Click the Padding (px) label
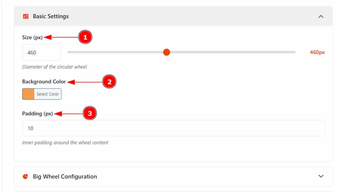Screen dimensions: 342x193 click(37, 114)
